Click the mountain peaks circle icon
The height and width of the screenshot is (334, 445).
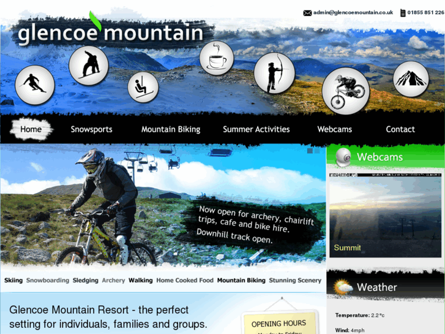click(411, 78)
